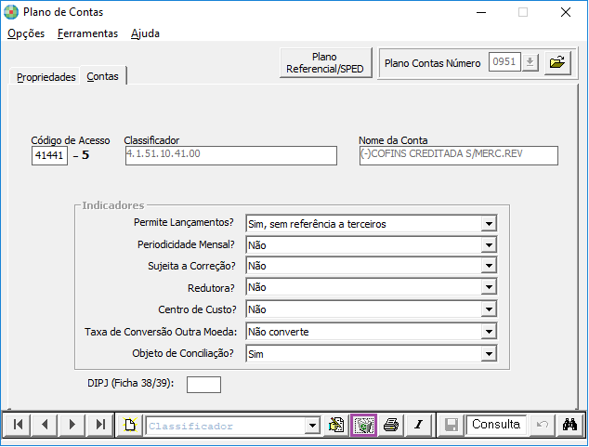Image resolution: width=589 pixels, height=447 pixels.
Task: Go to the next record
Action: click(72, 425)
